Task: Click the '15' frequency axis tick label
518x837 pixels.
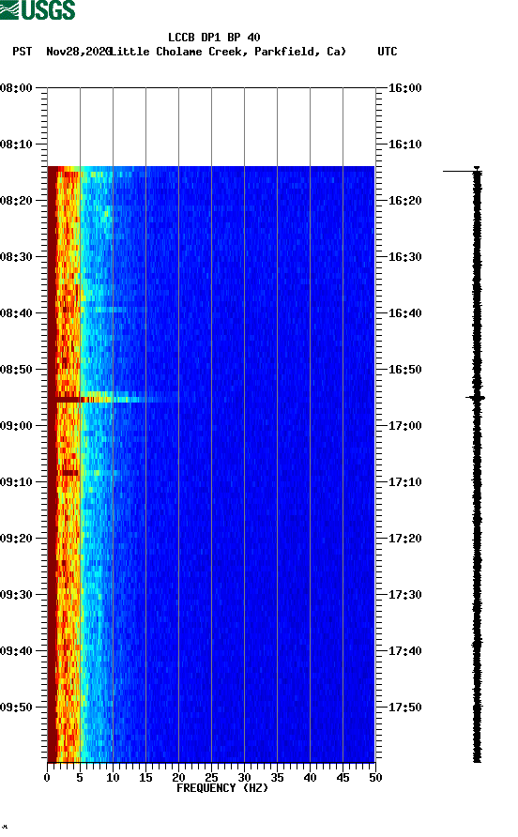Action: 145,777
